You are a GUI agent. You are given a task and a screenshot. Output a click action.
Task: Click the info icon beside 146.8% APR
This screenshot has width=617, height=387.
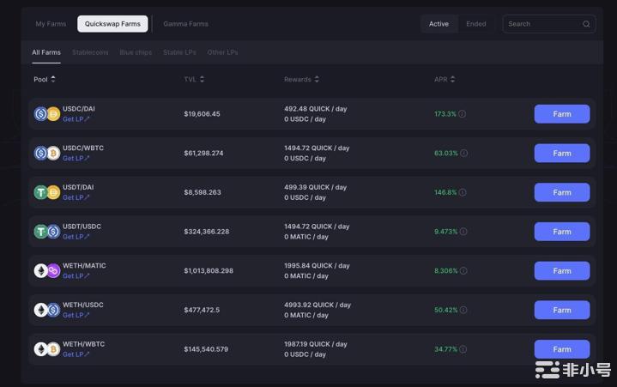(463, 193)
